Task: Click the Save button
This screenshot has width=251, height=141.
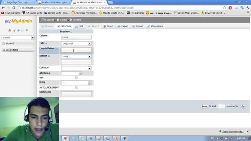Action: click(204, 107)
